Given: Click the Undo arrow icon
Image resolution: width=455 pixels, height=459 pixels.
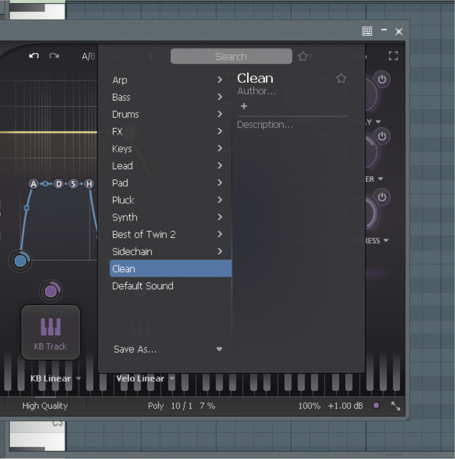Looking at the screenshot, I should 34,56.
